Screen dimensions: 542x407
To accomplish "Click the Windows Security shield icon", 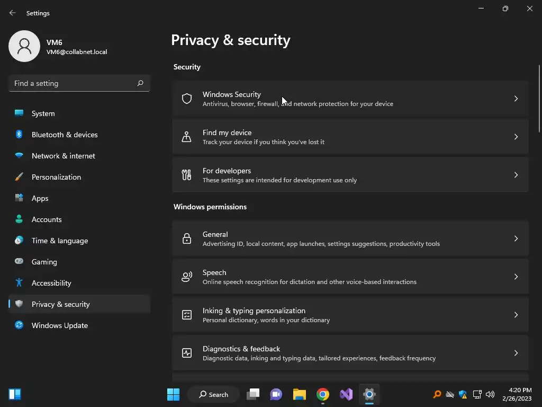I will point(187,99).
